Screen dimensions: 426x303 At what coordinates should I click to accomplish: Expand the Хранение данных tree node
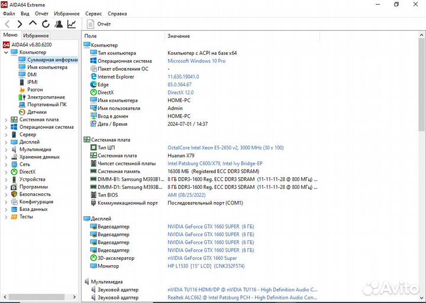7,157
